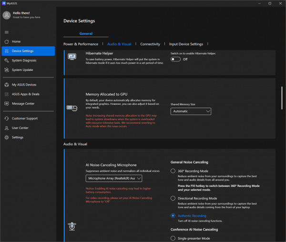
Task: Open the Microphone Array device dropdown
Action: pos(114,178)
